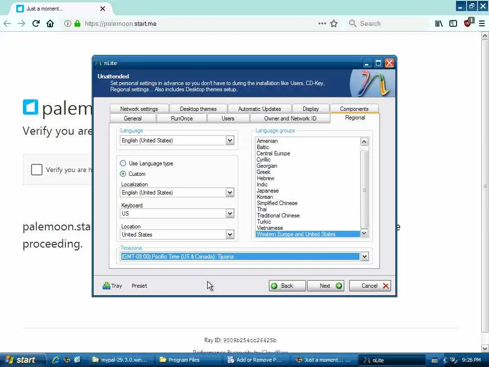Click the language groups scrollbar up arrow
Screen dimensions: 489x367
(x=364, y=141)
